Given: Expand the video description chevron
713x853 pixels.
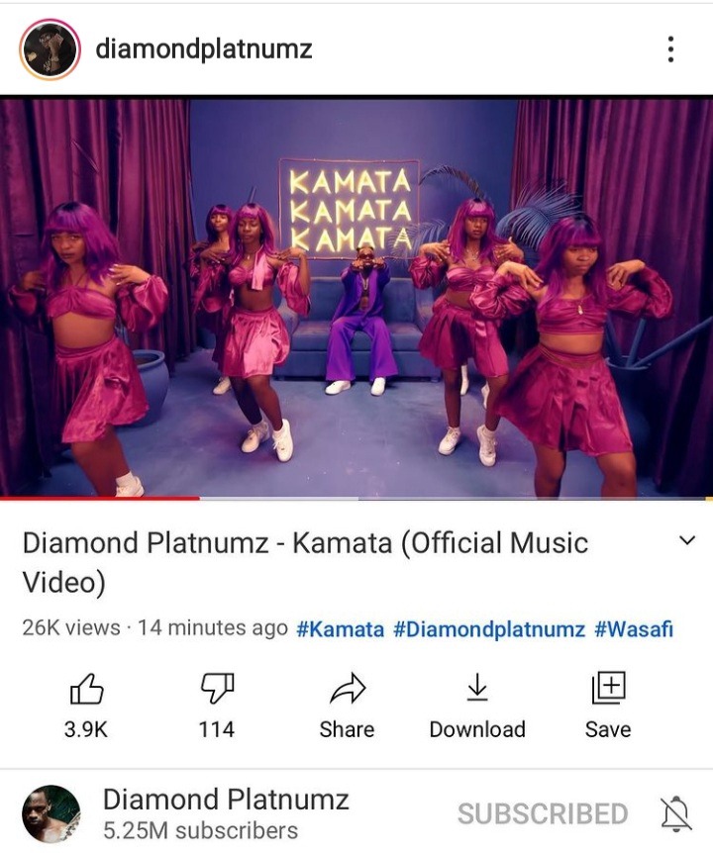Looking at the screenshot, I should coord(687,540).
